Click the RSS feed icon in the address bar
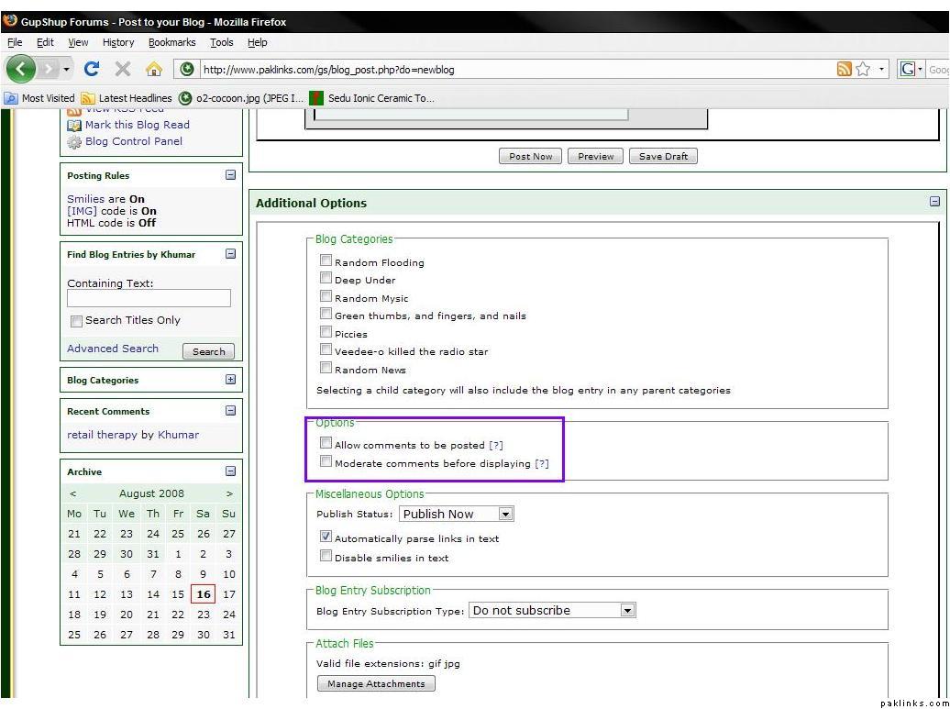Screen dimensions: 950x709 tap(844, 69)
